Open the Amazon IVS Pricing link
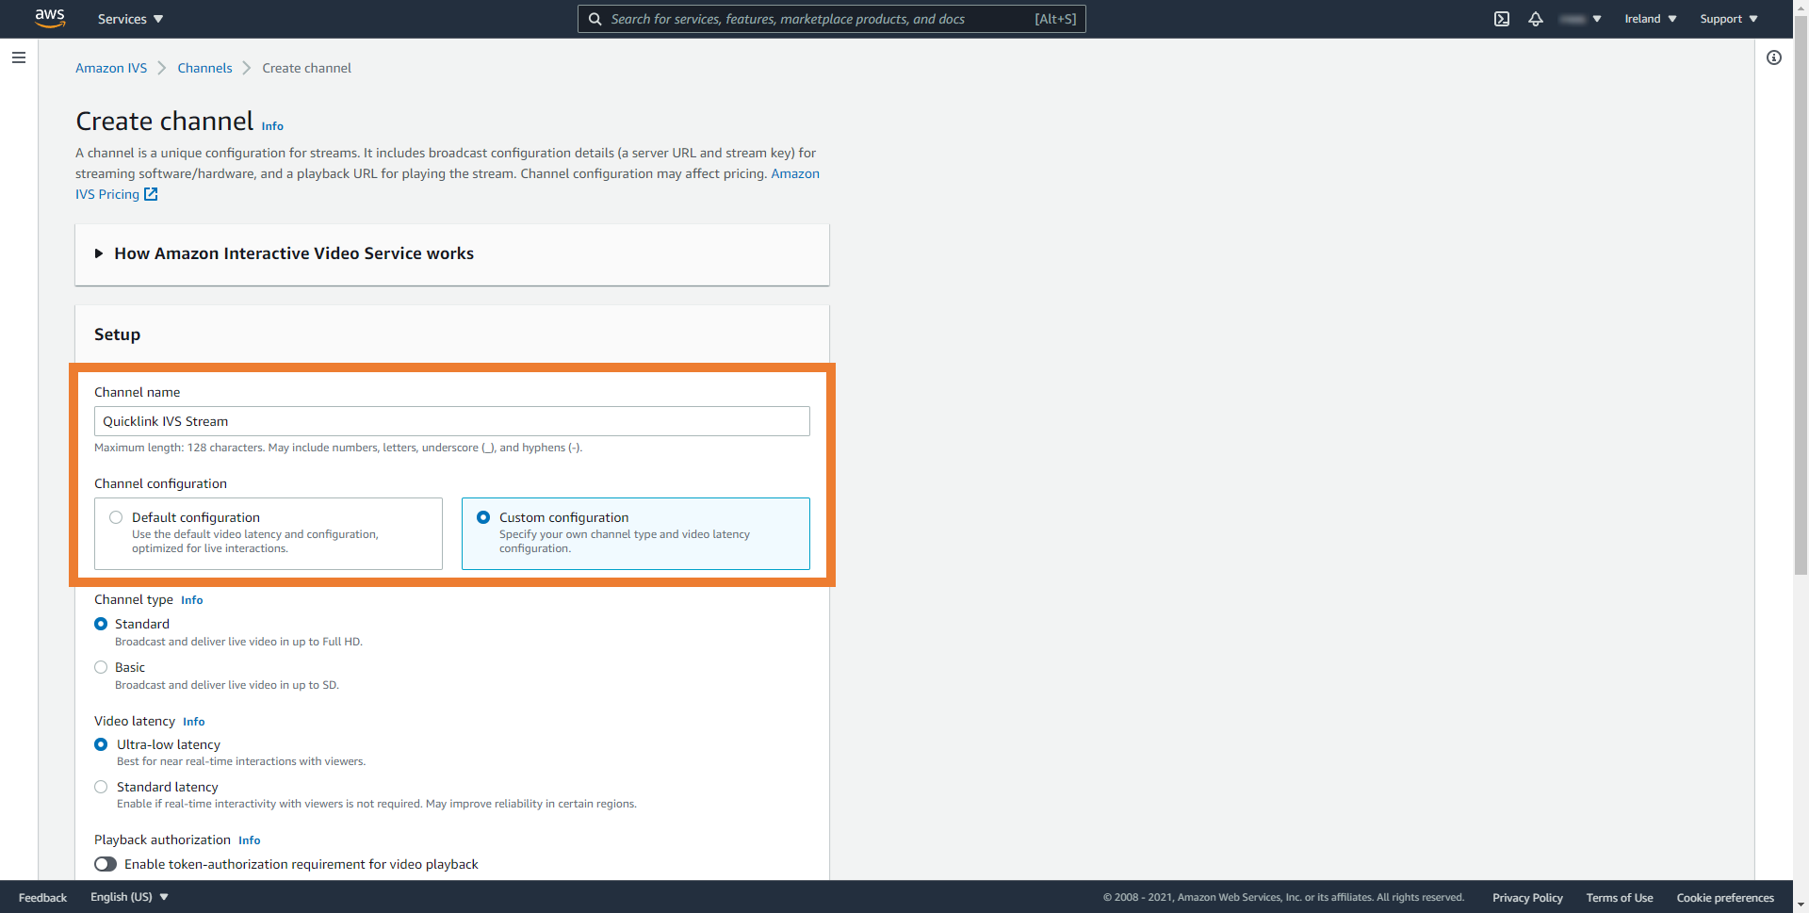This screenshot has height=913, width=1809. pyautogui.click(x=448, y=184)
